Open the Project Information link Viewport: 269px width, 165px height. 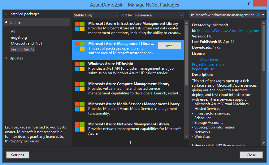(x=207, y=64)
